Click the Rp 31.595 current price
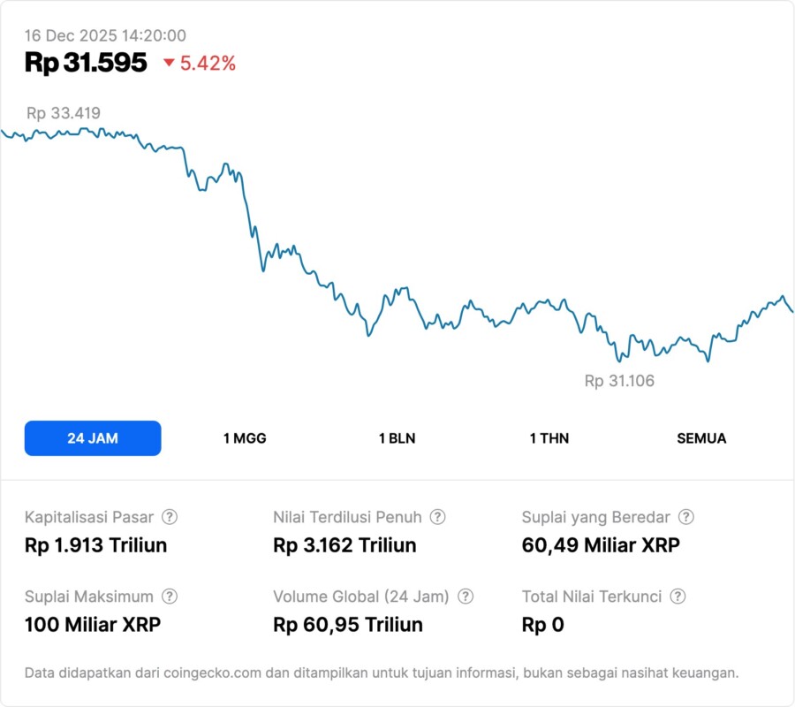The width and height of the screenshot is (795, 707). (86, 63)
